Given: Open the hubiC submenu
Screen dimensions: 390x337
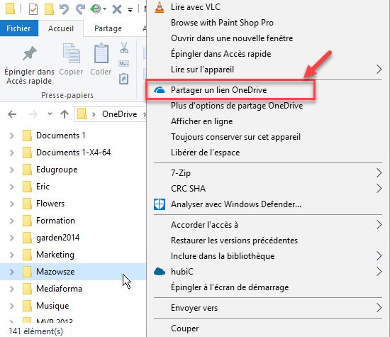Looking at the screenshot, I should pos(268,272).
